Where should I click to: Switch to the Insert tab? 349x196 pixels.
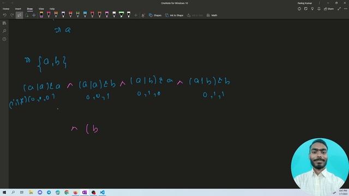(18, 9)
